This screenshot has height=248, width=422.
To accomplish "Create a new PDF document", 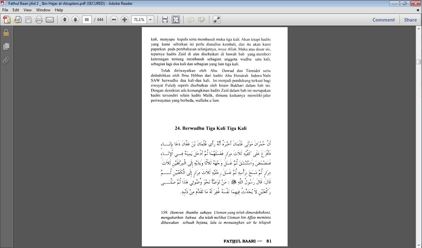I will (x=7, y=19).
